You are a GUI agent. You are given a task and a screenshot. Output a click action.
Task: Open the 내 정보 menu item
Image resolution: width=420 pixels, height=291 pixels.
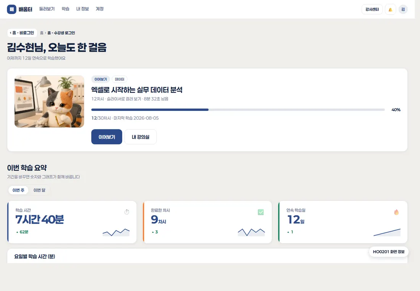pos(82,9)
